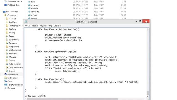Select the Photoshop2014 folder in sidebar
The height and width of the screenshot is (100, 177).
16,26
